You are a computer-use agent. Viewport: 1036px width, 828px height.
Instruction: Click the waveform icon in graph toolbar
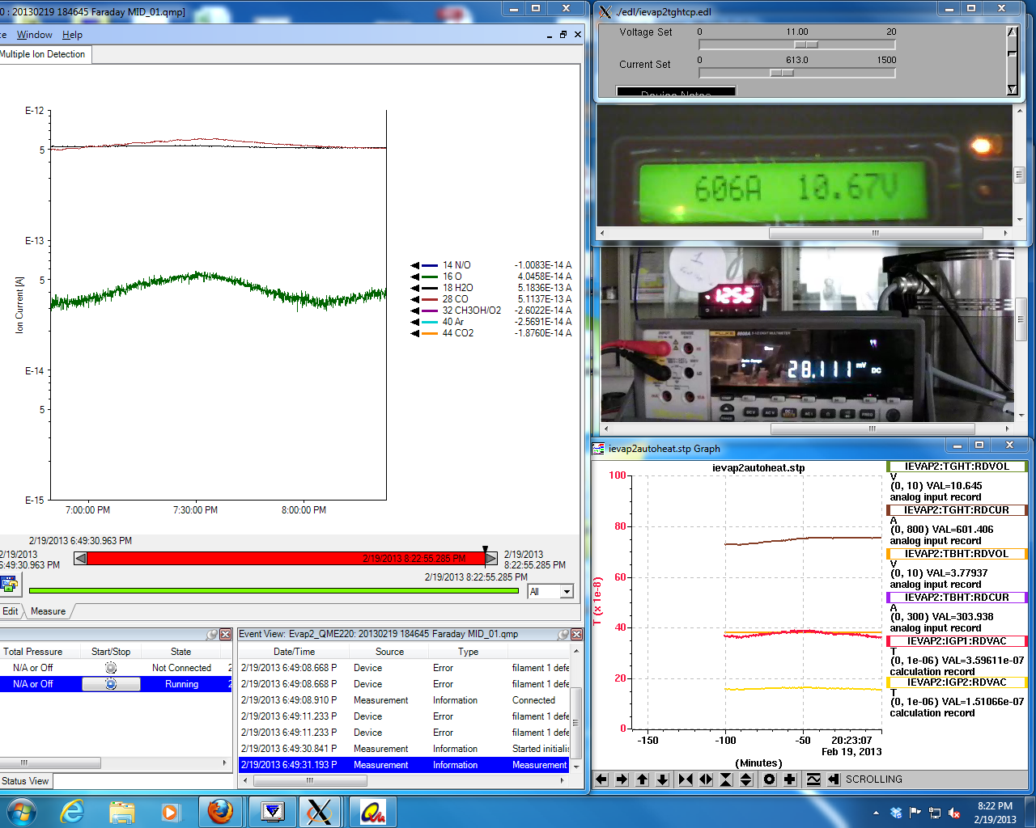click(x=813, y=779)
